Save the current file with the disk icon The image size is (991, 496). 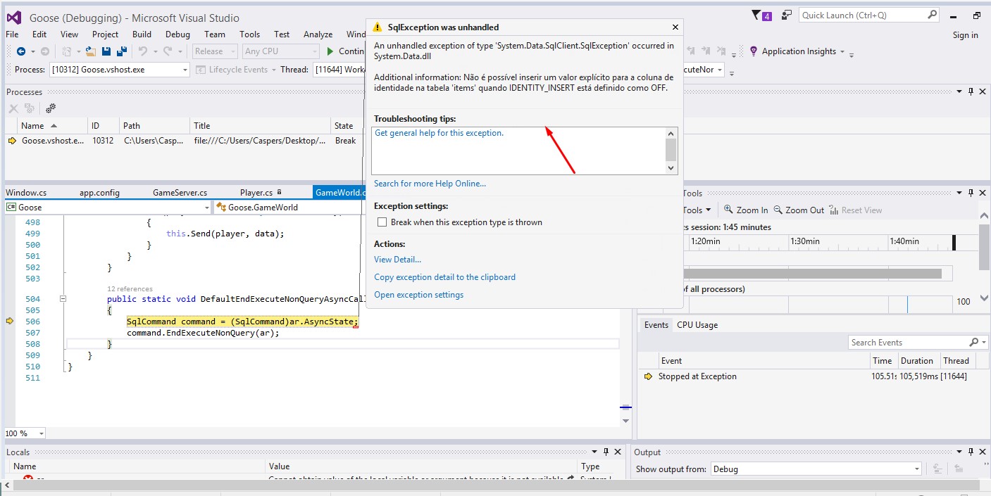pos(106,51)
